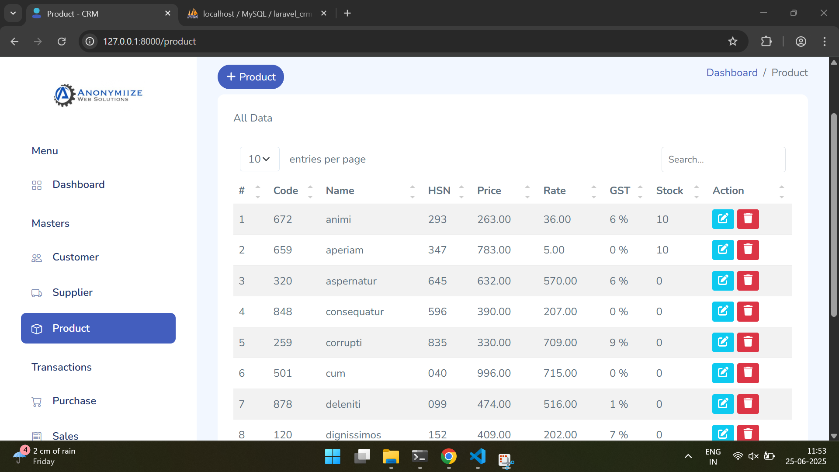
Task: Edit the aspernatur product row
Action: (723, 281)
